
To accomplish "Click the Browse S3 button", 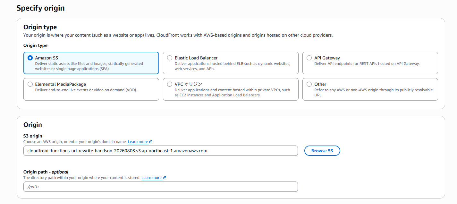I will coord(322,151).
